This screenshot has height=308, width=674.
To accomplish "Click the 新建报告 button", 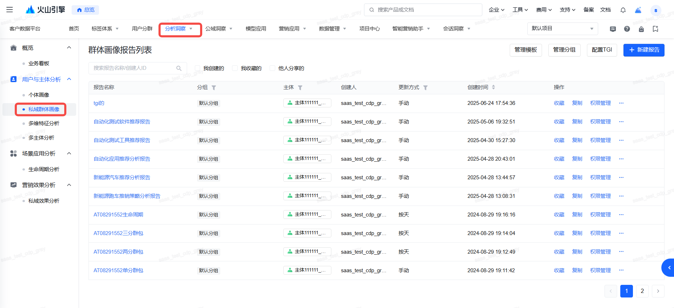I will pos(643,50).
